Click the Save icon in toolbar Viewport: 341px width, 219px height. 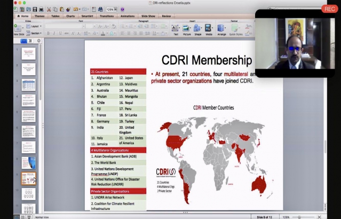(34, 9)
